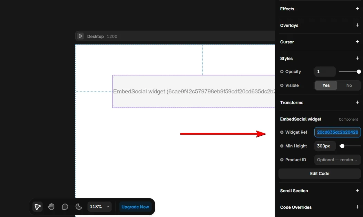
Task: Click the Scroll Section title
Action: pos(294,191)
